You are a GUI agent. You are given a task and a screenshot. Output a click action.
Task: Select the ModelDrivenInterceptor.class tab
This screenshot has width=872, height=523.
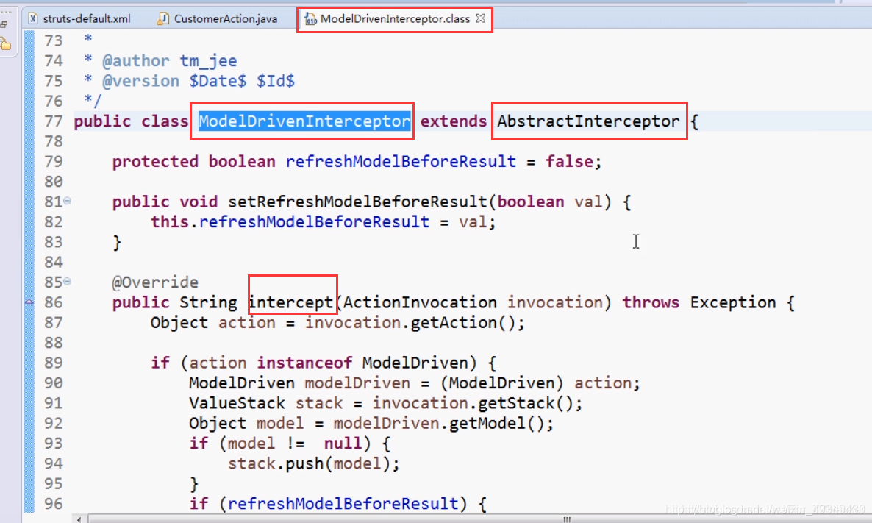(395, 19)
